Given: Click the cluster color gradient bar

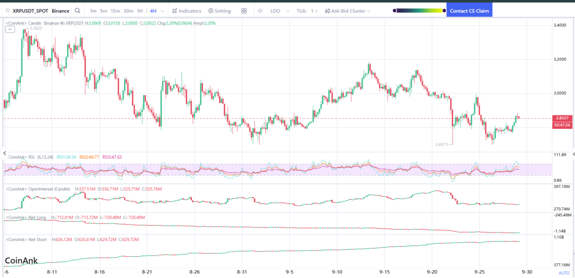Looking at the screenshot, I should [x=419, y=11].
